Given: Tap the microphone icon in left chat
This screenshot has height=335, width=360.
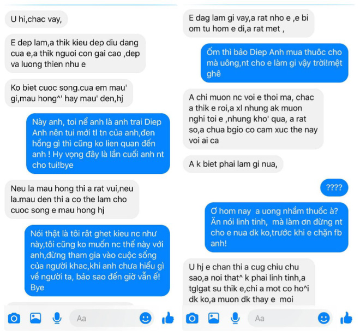Looking at the screenshot, I should [x=57, y=318].
